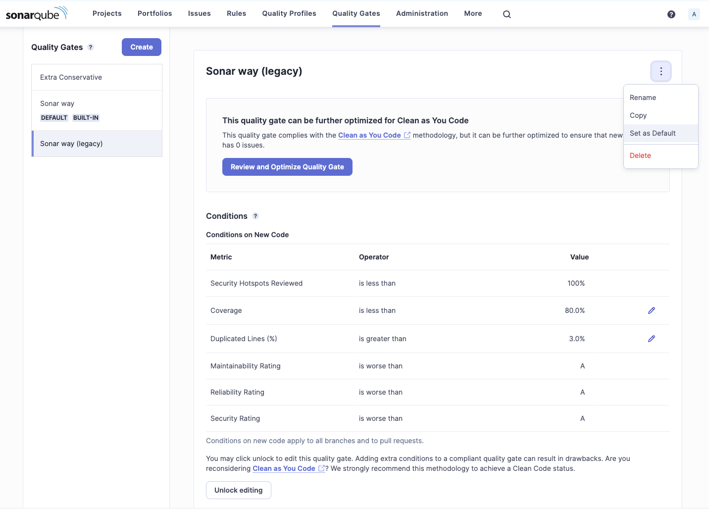Expand the More navigation menu
This screenshot has height=509, width=709.
[x=472, y=14]
